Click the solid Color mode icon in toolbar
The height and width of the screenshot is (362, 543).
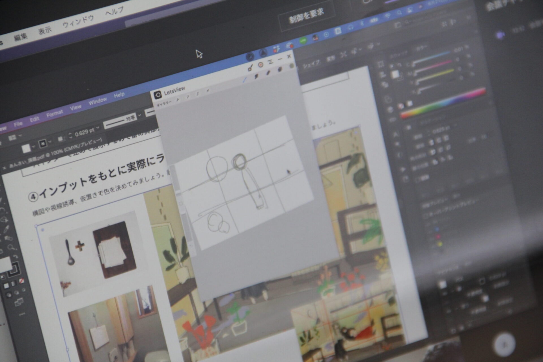[6, 286]
